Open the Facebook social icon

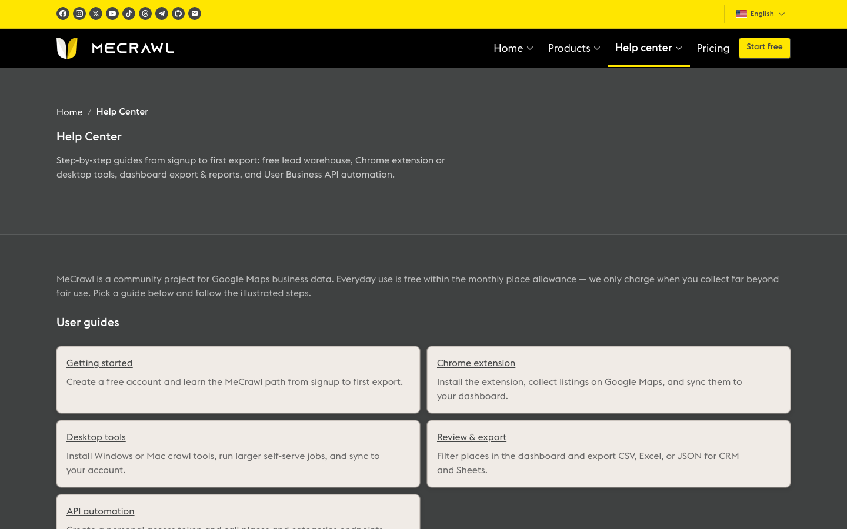(x=63, y=14)
